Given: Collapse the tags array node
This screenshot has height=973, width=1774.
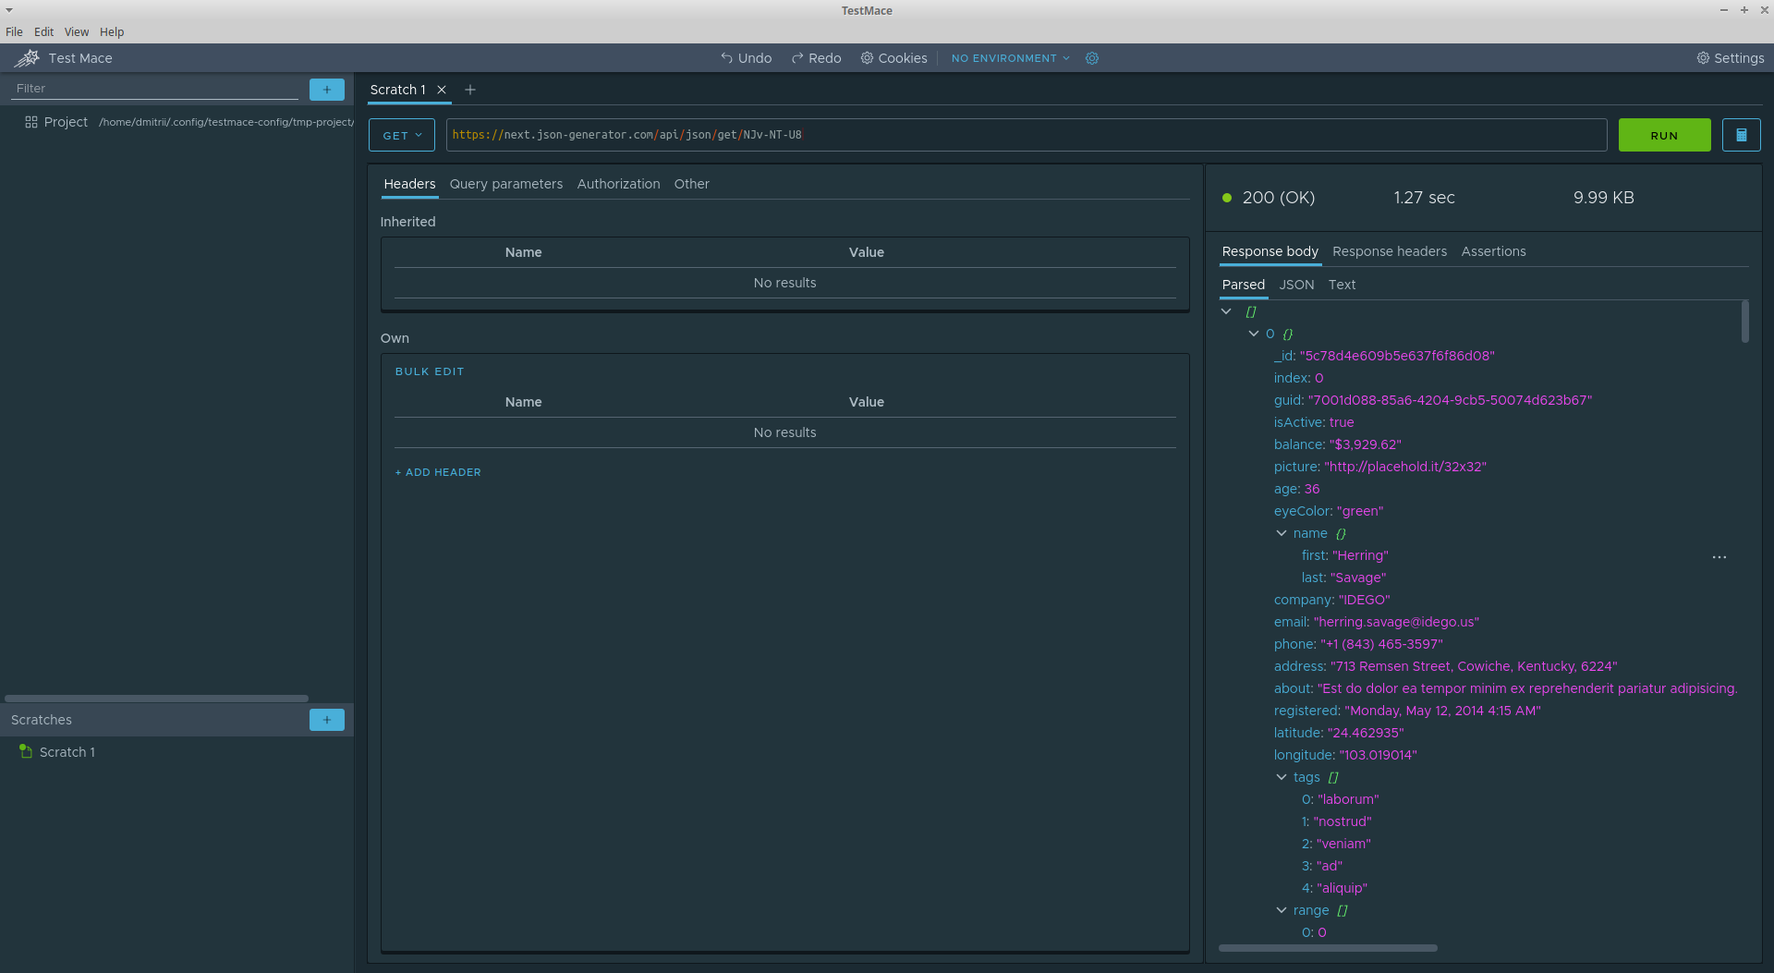Looking at the screenshot, I should (1282, 777).
